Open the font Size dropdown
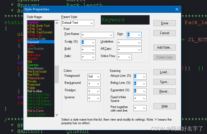Image resolution: width=207 pixels, height=134 pixels. 134,35
